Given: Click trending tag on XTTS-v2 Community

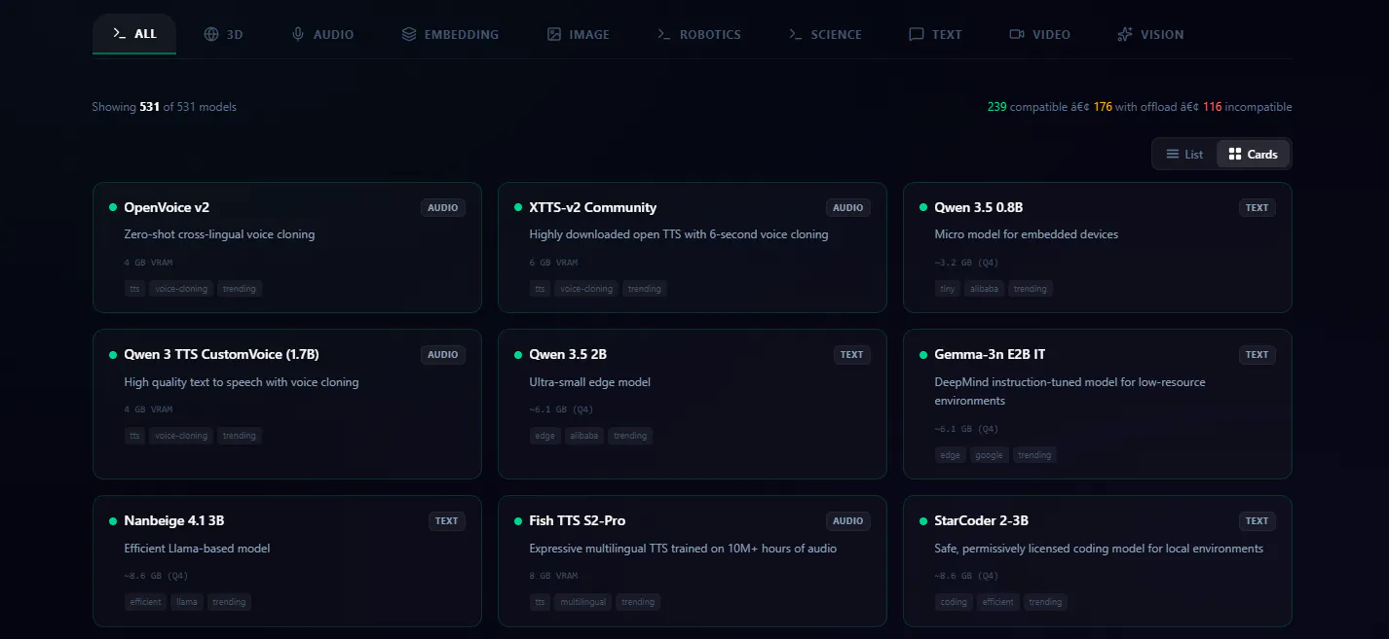Looking at the screenshot, I should click(644, 289).
